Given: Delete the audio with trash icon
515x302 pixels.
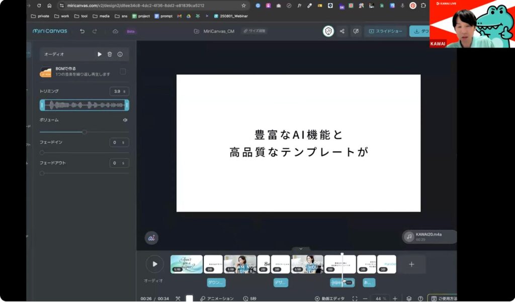Looking at the screenshot, I should (x=110, y=54).
